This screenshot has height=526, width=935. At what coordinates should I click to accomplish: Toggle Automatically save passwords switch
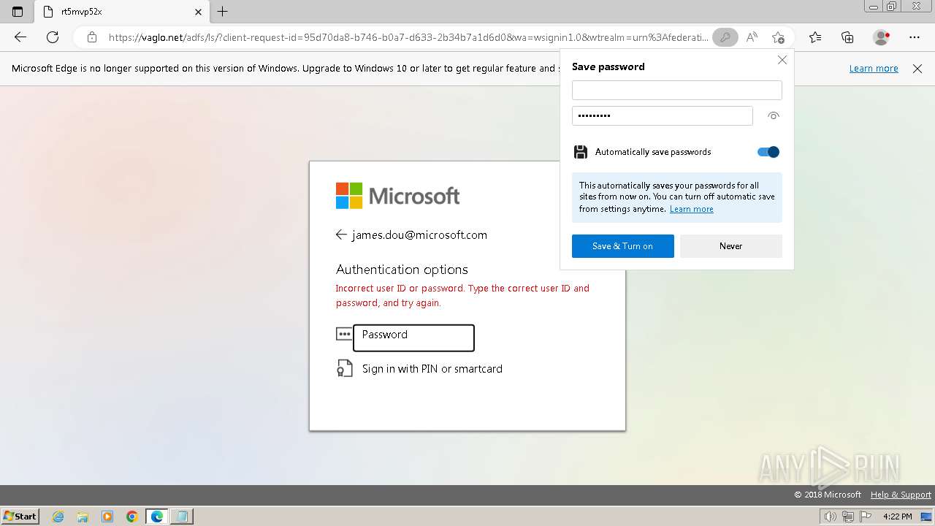tap(768, 152)
